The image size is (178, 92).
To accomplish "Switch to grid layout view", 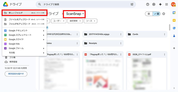I will [157, 14].
